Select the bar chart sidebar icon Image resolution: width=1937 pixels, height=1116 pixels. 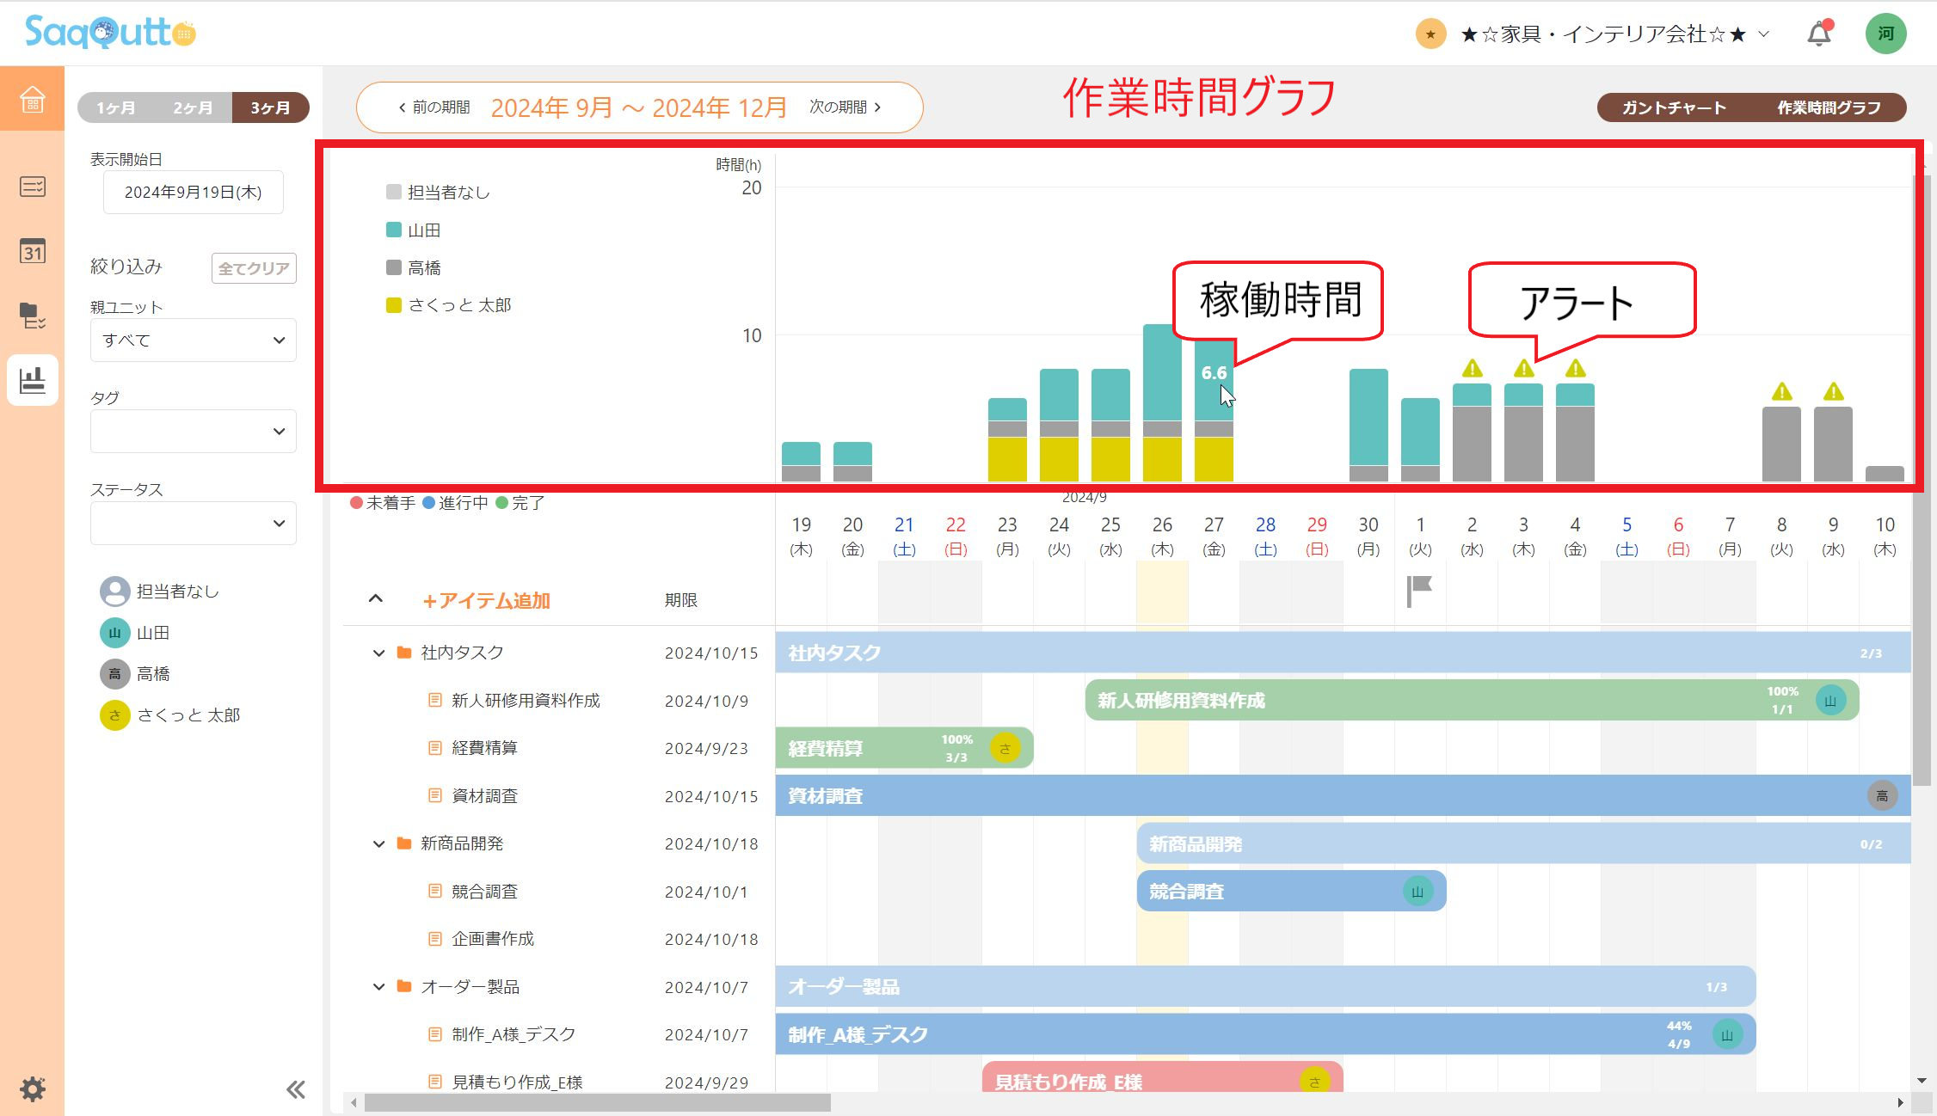[32, 380]
